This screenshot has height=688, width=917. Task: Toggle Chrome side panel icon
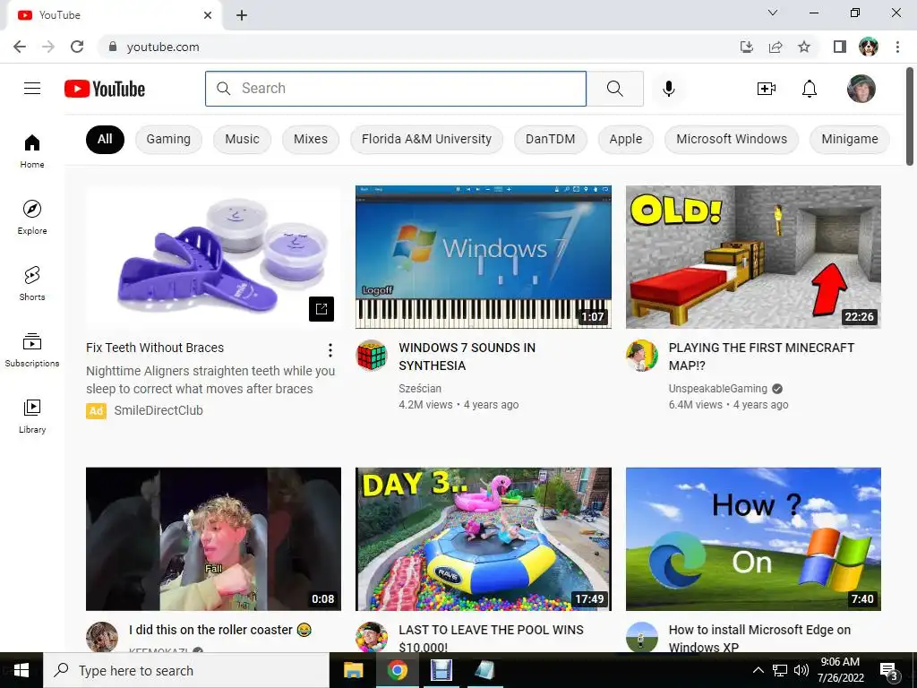click(x=840, y=47)
